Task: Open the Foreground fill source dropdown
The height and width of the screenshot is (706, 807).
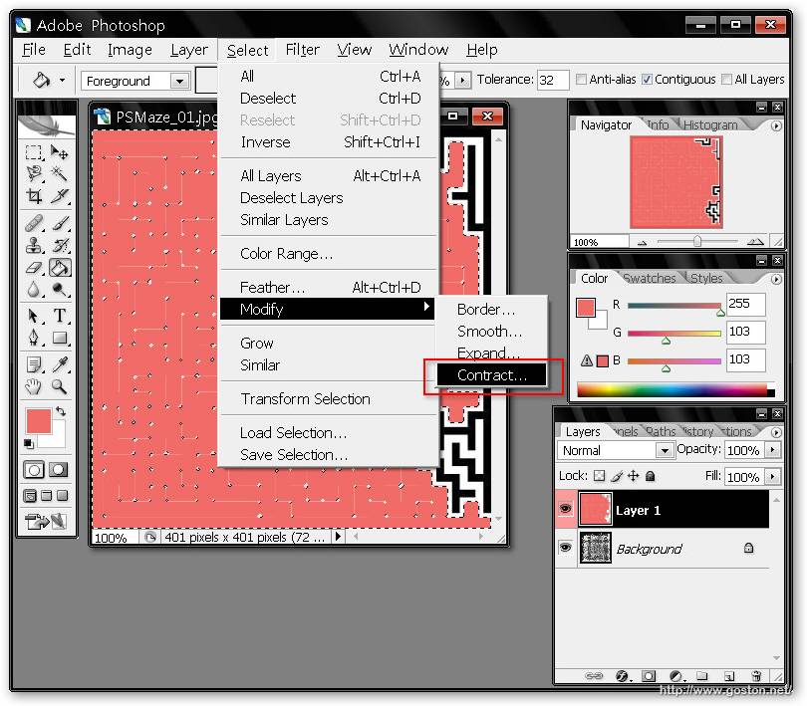Action: tap(179, 81)
